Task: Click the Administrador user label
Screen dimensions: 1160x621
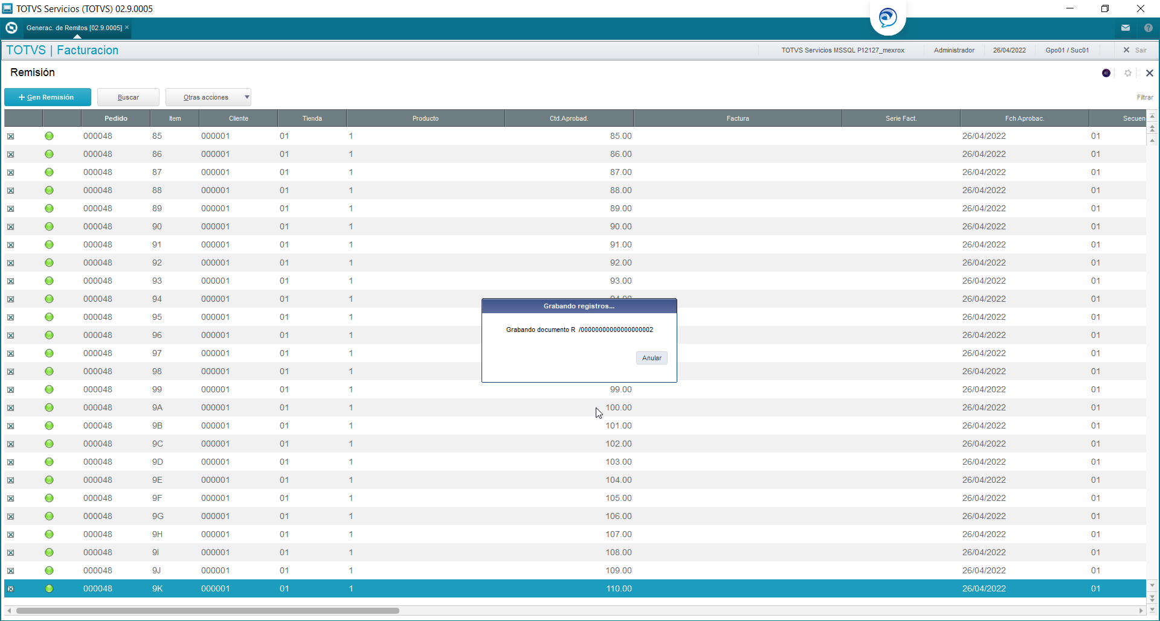Action: point(954,50)
